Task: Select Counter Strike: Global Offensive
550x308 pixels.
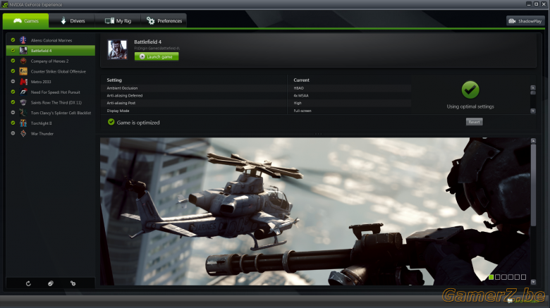Action: tap(51, 71)
